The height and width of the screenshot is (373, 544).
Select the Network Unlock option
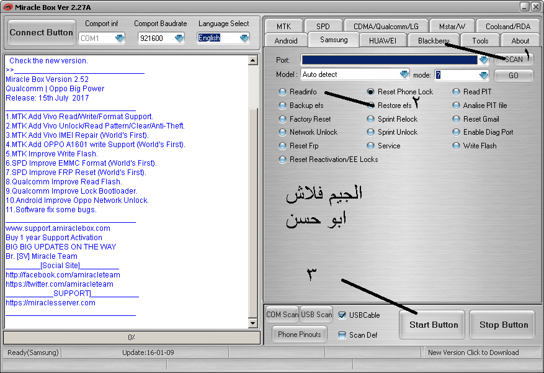(283, 132)
